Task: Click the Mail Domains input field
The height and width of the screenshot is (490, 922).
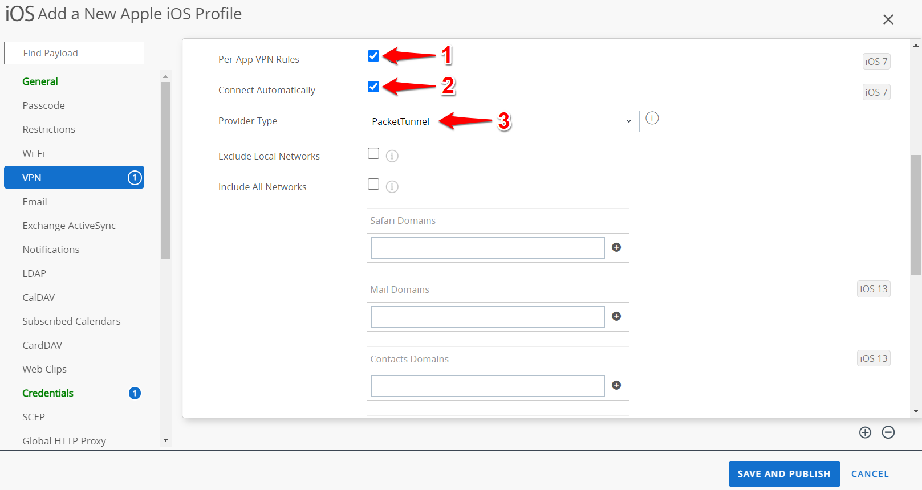Action: pyautogui.click(x=488, y=317)
